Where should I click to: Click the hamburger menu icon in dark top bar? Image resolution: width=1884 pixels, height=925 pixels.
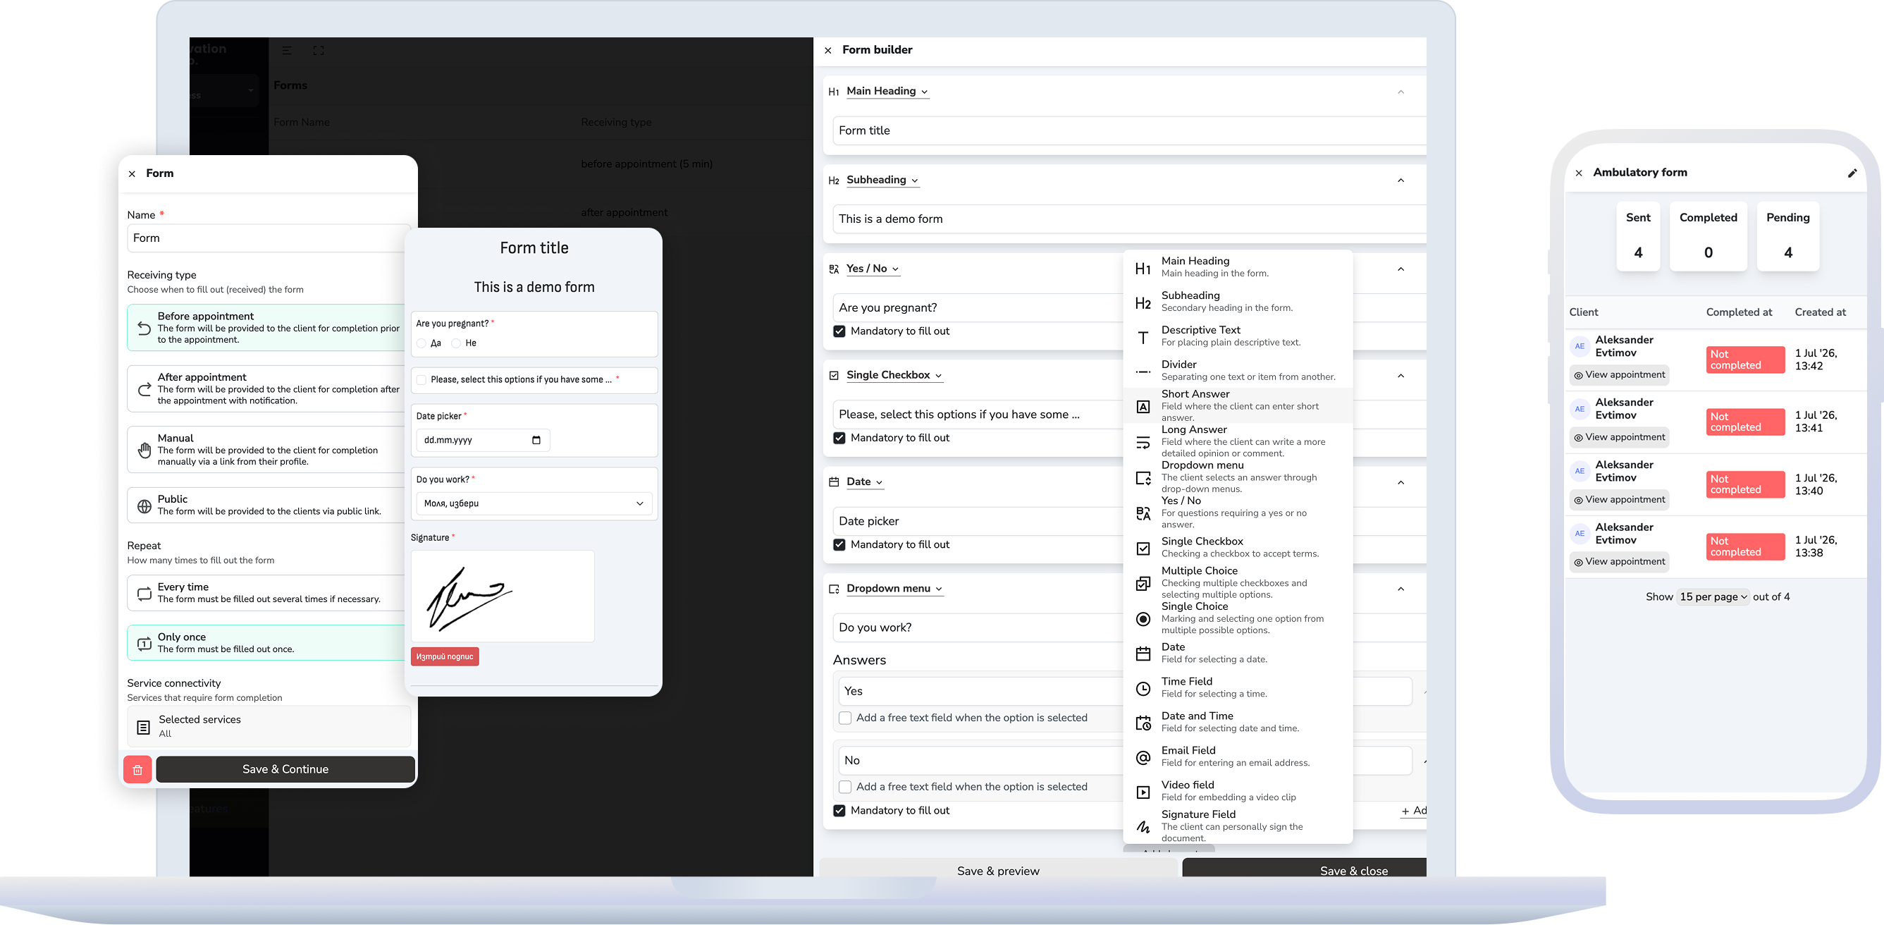tap(287, 51)
